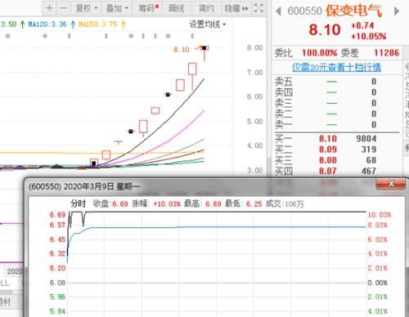Screen dimensions: 409x317
Task: Open the 叠加 overlay dropdown
Action: point(117,8)
